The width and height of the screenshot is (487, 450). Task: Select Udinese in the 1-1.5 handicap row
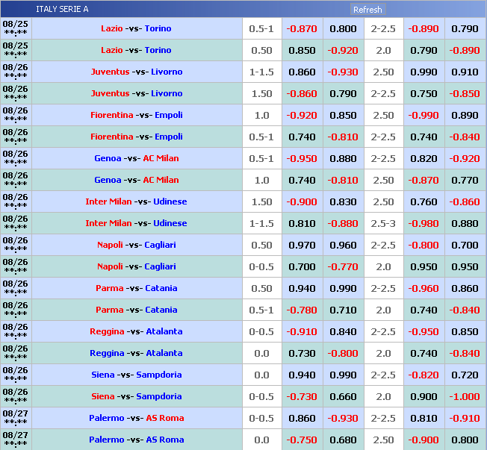tap(171, 223)
